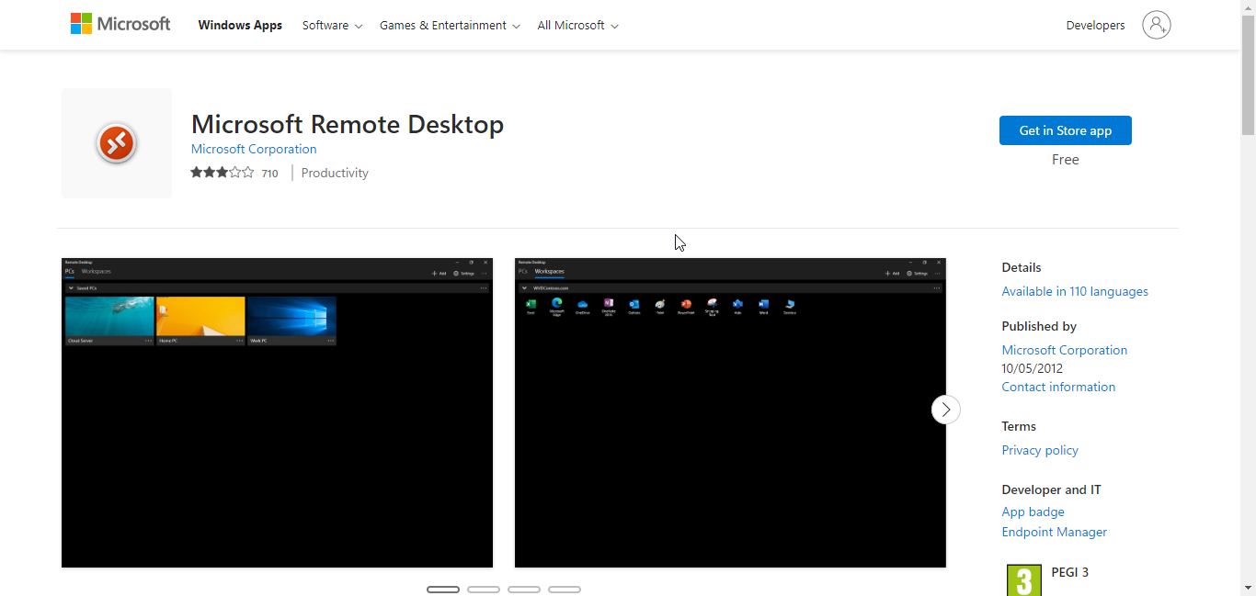1256x596 pixels.
Task: Open the account sign-in icon
Action: pos(1157,25)
